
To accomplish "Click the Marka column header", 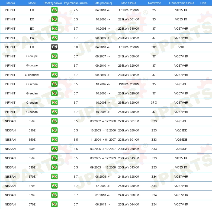I will tap(11, 3).
